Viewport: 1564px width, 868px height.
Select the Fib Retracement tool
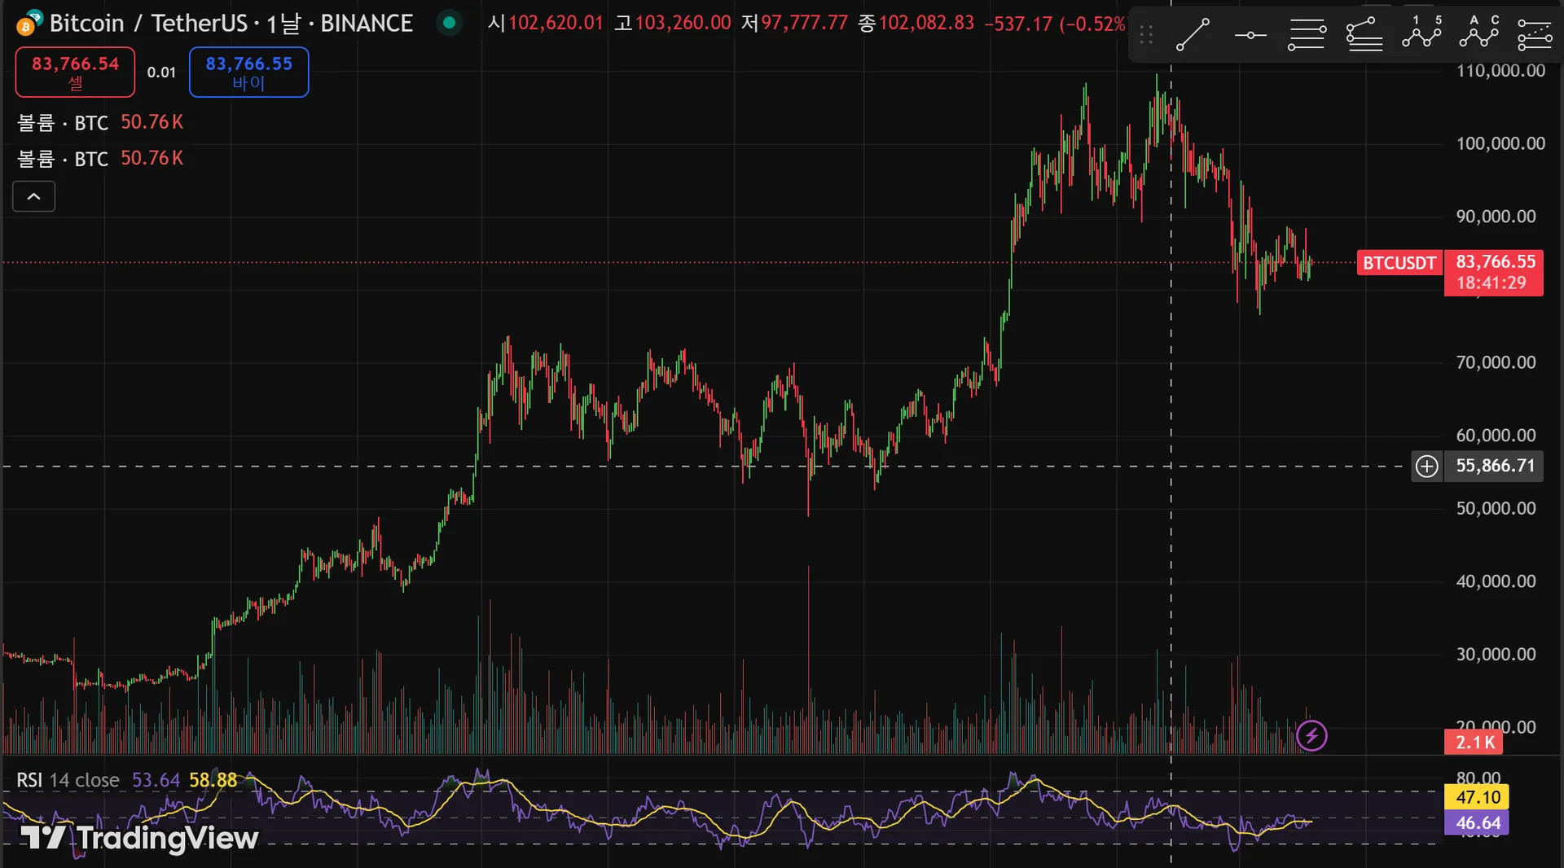[1307, 35]
